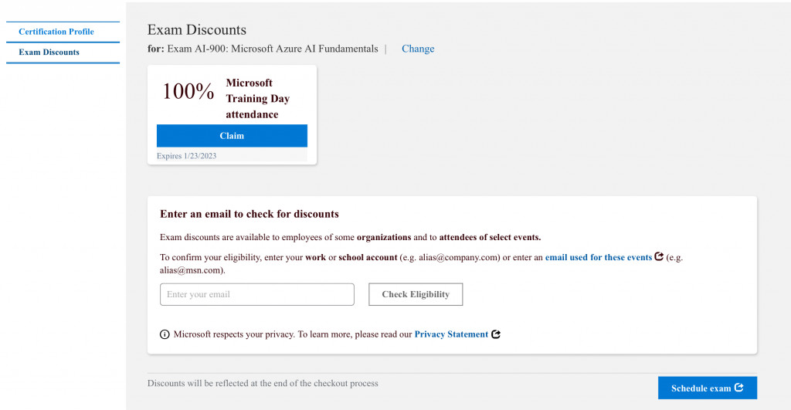Image resolution: width=791 pixels, height=410 pixels.
Task: Open the Privacy Statement link
Action: click(451, 334)
